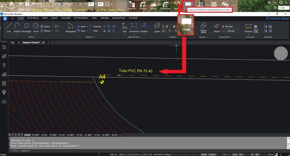Click the Chave button in the ribbon
The height and width of the screenshot is (156, 290).
coord(186,25)
